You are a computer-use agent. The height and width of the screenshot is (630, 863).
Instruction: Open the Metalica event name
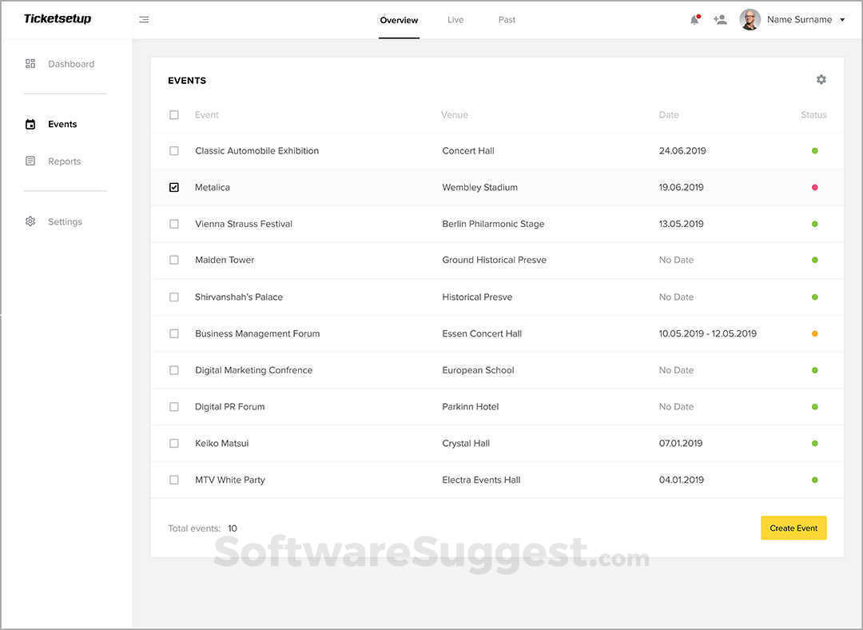(x=213, y=187)
